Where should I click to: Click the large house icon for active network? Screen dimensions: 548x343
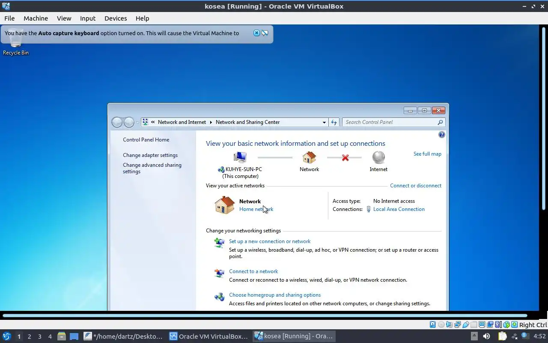pos(224,205)
